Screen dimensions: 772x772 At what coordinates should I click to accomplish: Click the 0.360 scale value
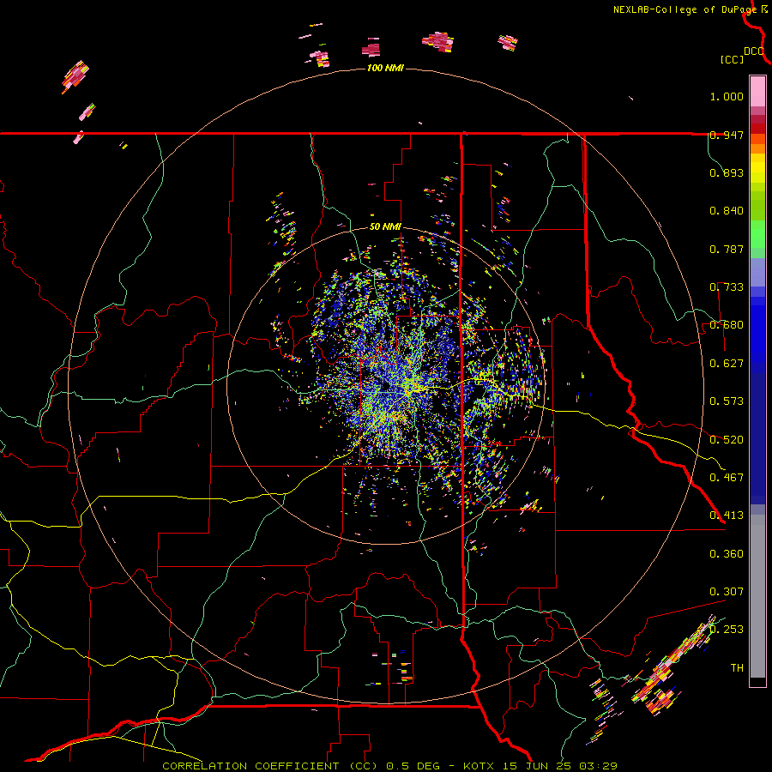click(727, 554)
